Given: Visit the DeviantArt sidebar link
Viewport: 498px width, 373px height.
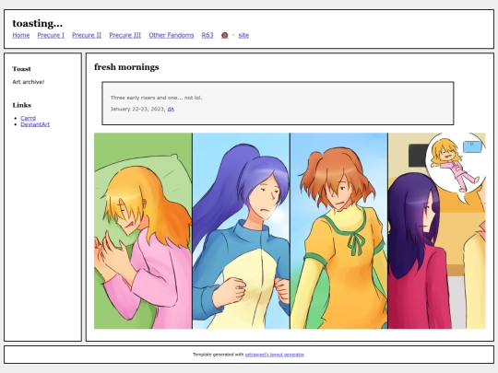Looking at the screenshot, I should click(35, 124).
